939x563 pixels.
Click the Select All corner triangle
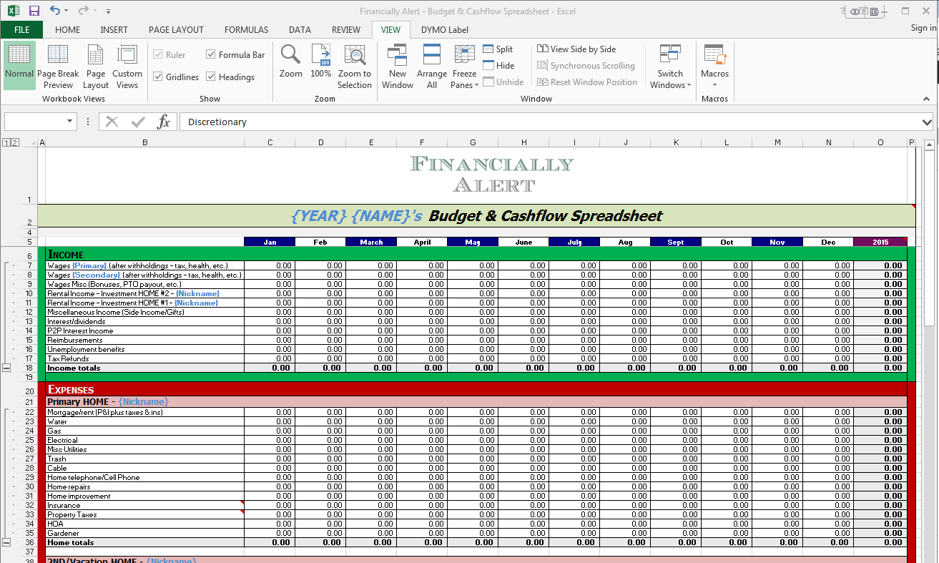pyautogui.click(x=31, y=142)
